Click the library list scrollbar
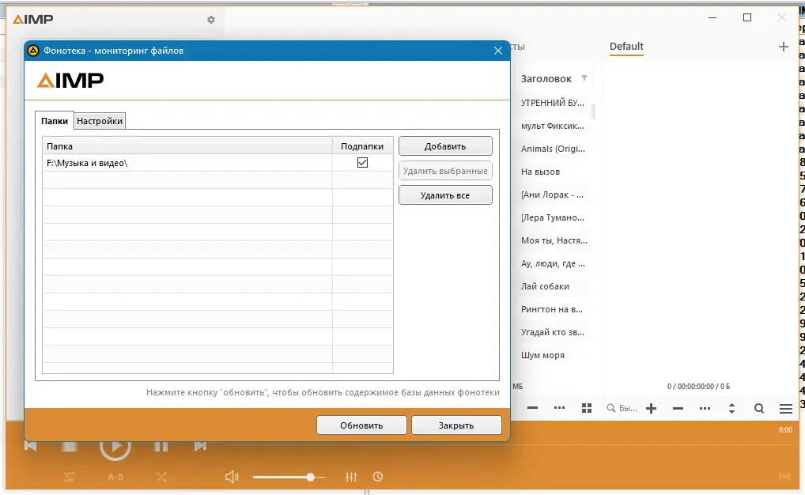The height and width of the screenshot is (495, 805). [x=594, y=111]
